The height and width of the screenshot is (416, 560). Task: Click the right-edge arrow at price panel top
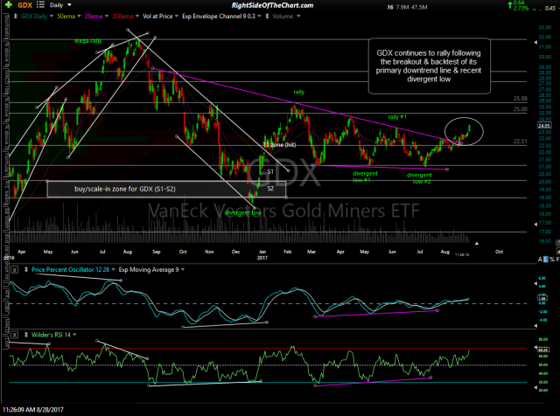(x=535, y=43)
